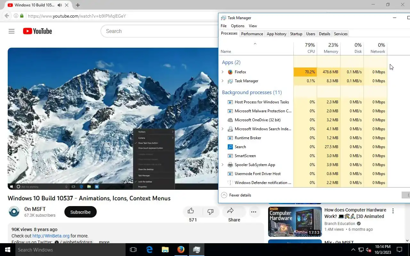Sort processes by CPU column header
This screenshot has height=256, width=410.
(305, 48)
